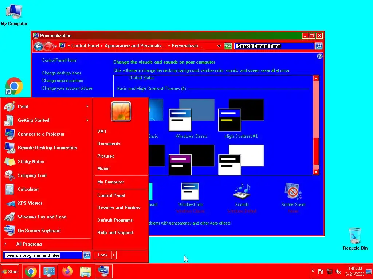This screenshot has width=373, height=279.
Task: Open Recycle Bin on desktop
Action: tap(355, 239)
